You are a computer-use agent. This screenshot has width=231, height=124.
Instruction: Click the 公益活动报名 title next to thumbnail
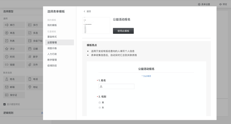tap(122, 20)
